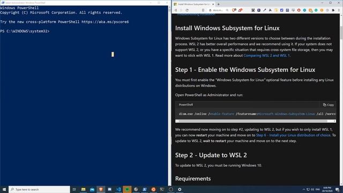343x193 pixels.
Task: Open the browser main menu at toolbar end
Action: pos(339,10)
